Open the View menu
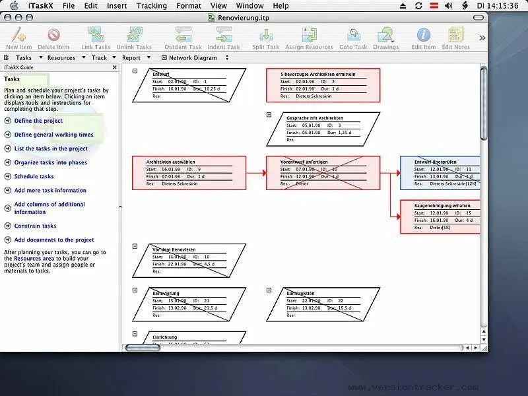 (218, 6)
